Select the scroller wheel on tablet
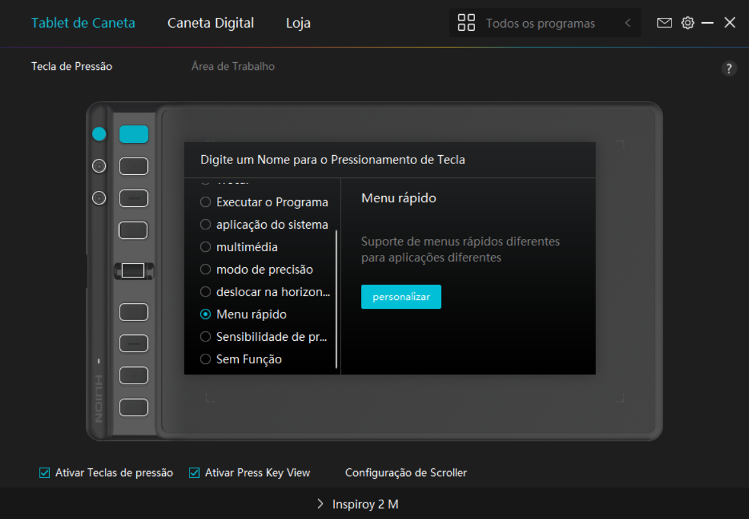The image size is (749, 519). tap(133, 270)
